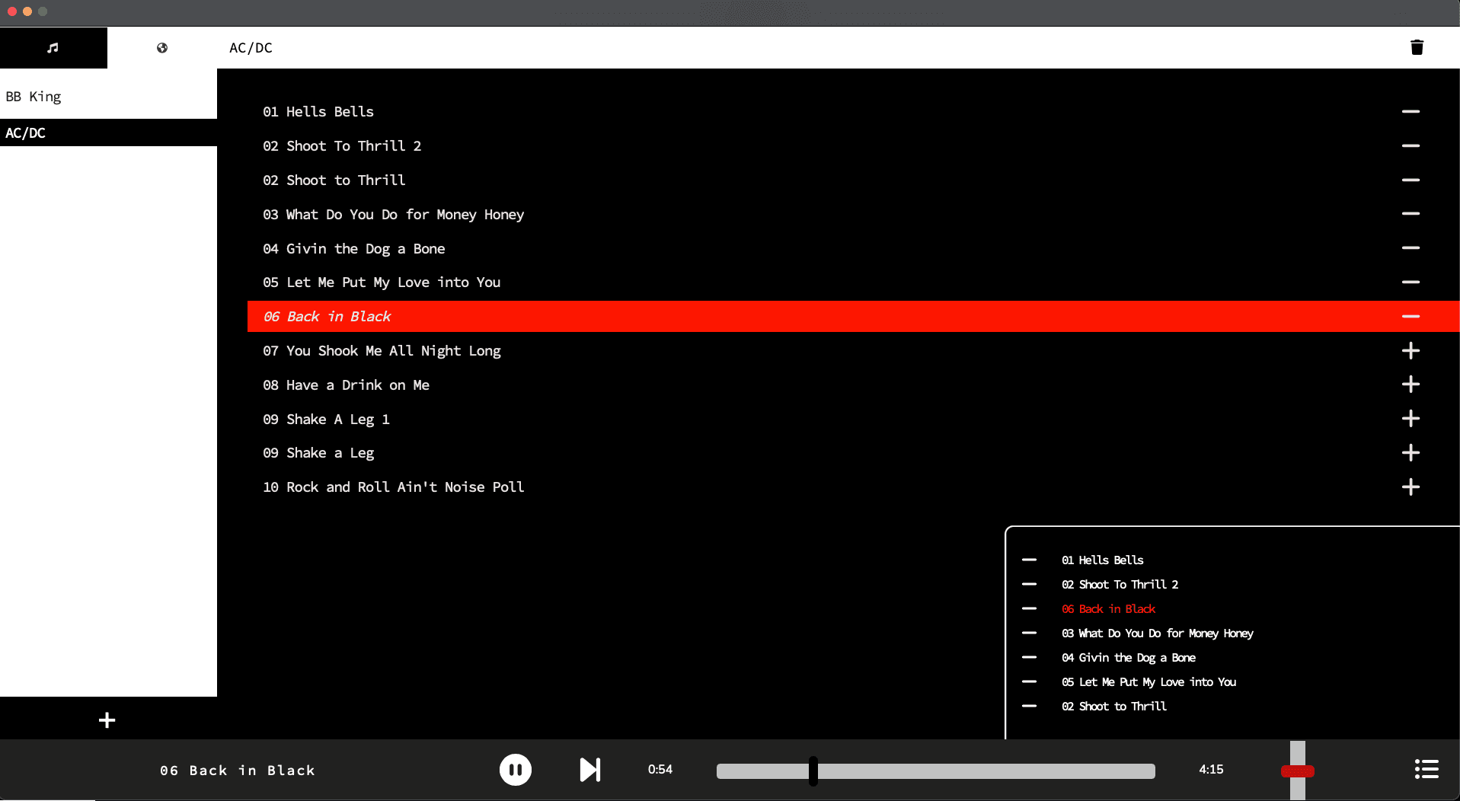Click highlighted 06 Back in Black track

[327, 317]
